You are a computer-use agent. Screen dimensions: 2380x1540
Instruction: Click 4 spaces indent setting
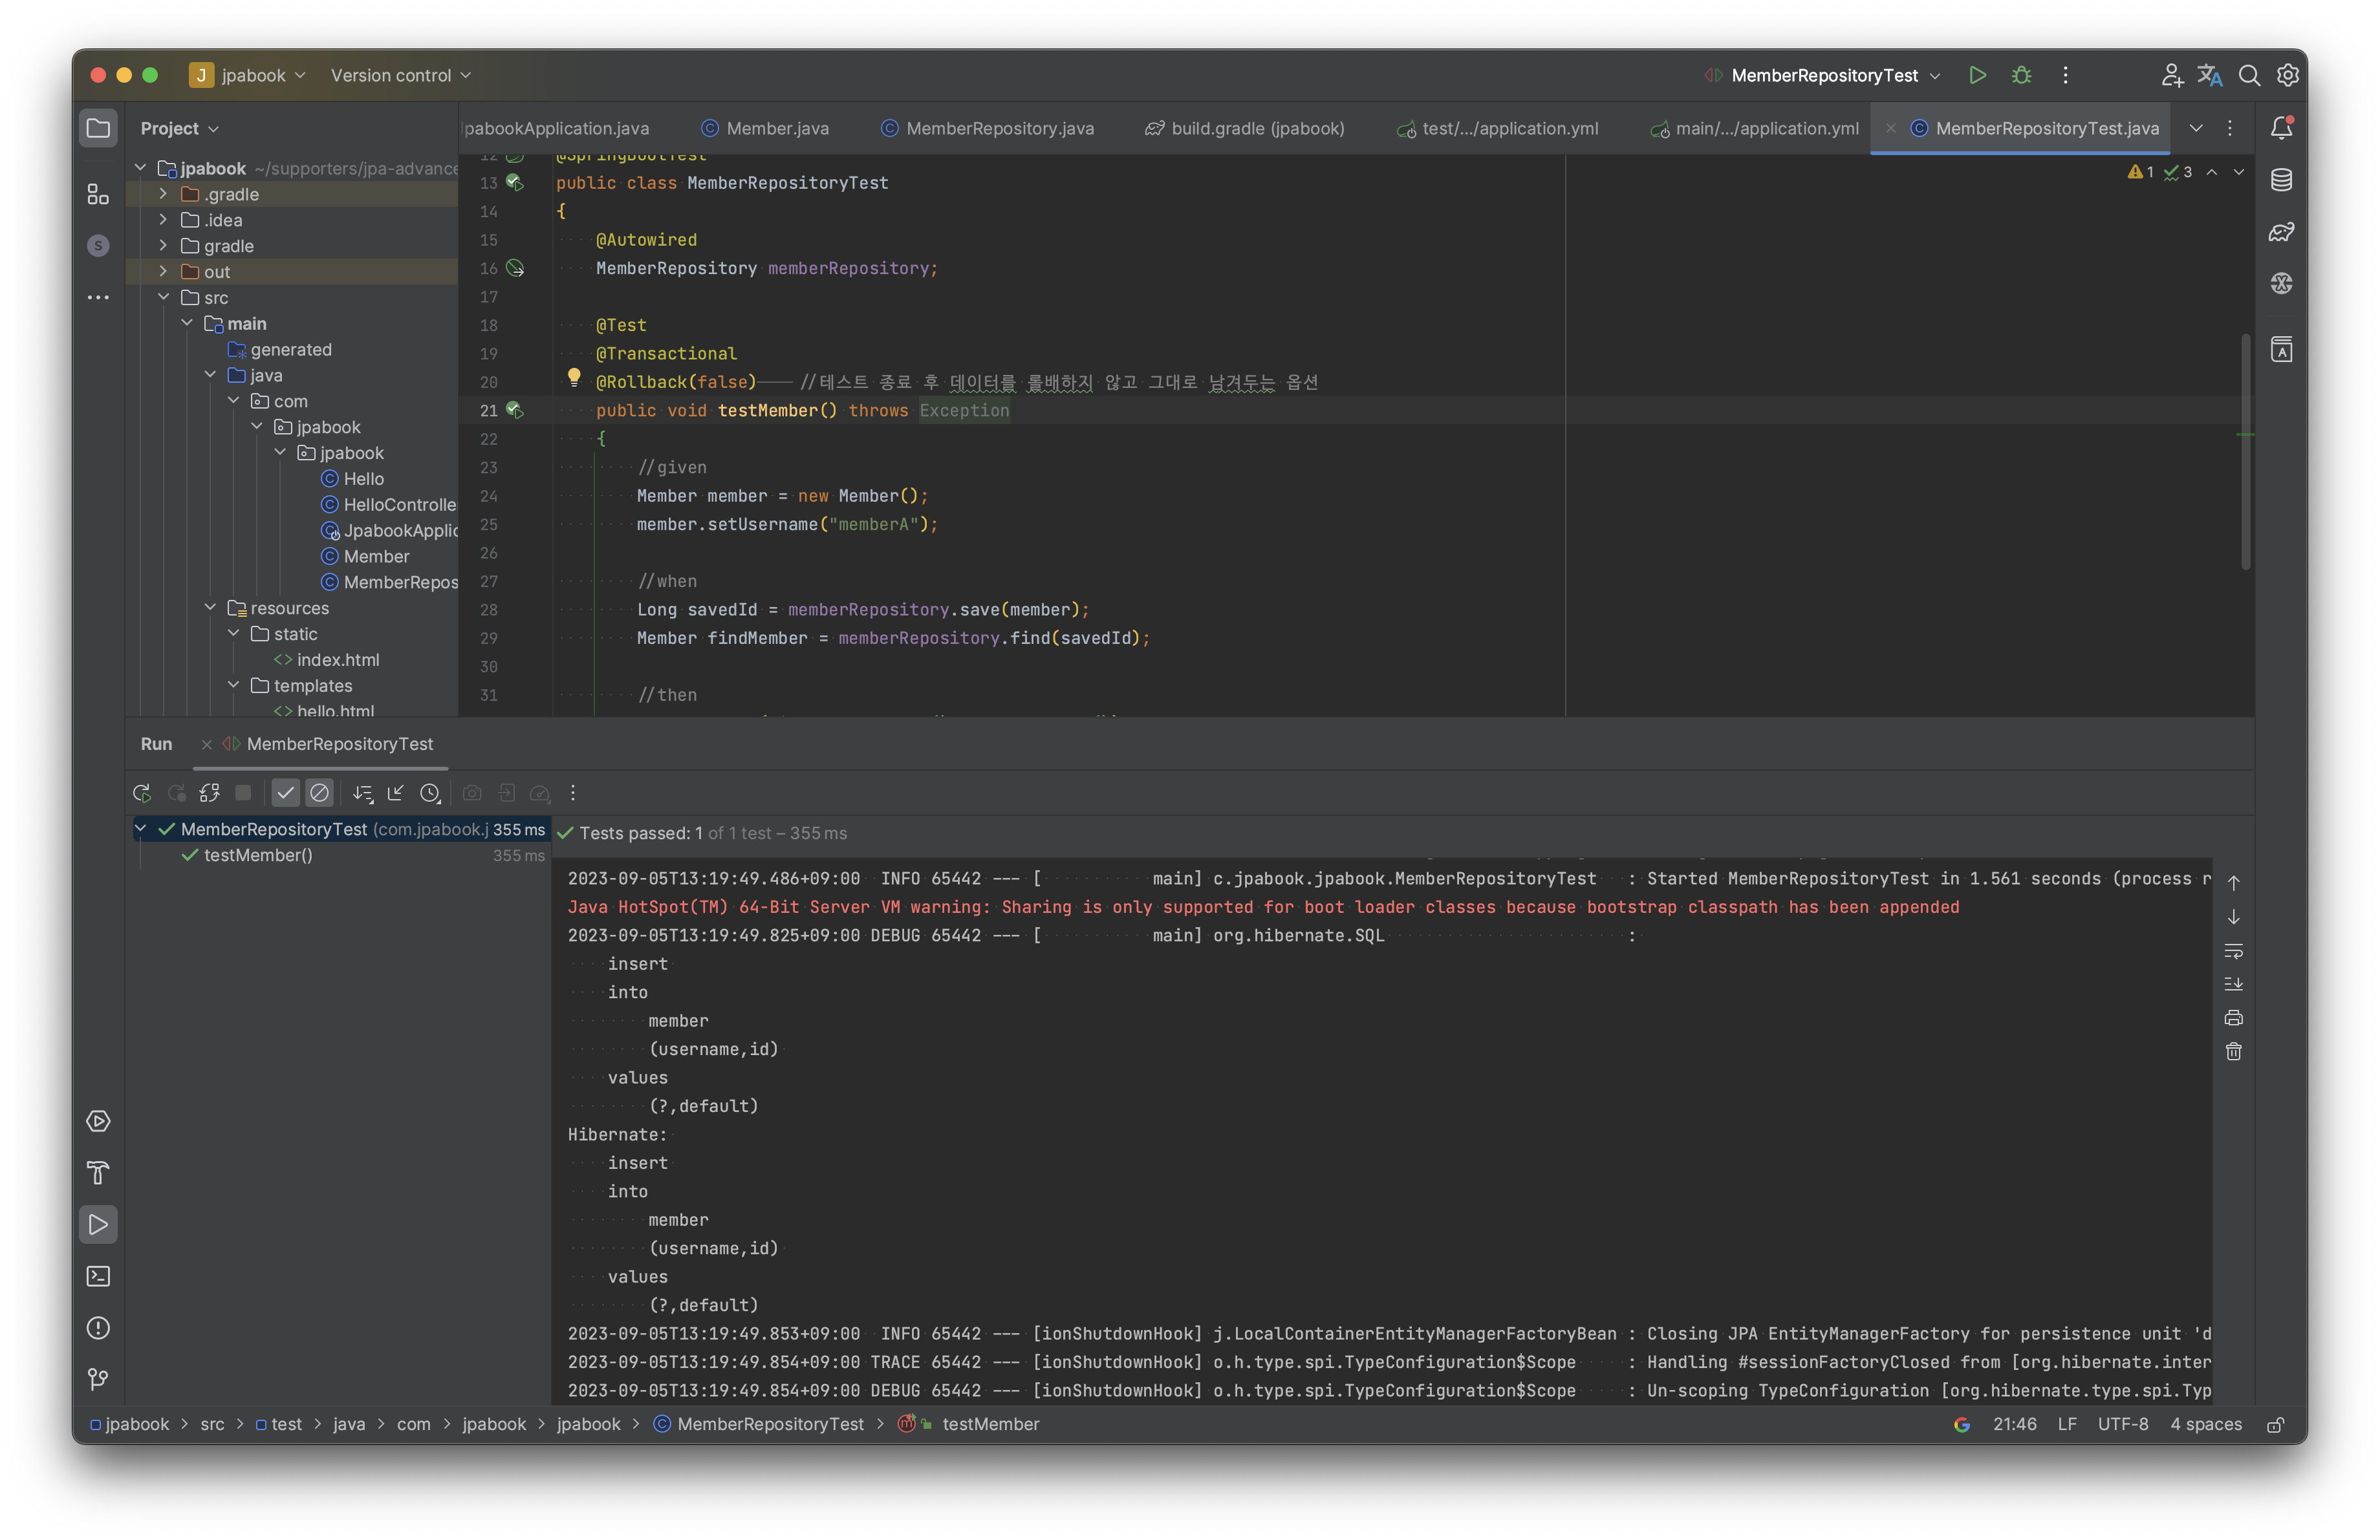[2206, 1425]
